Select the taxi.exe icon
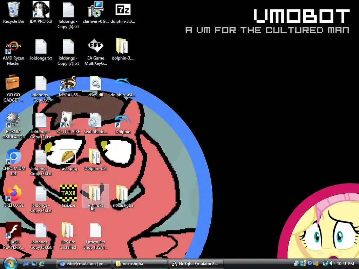The width and height of the screenshot is (359, 269). 68,196
